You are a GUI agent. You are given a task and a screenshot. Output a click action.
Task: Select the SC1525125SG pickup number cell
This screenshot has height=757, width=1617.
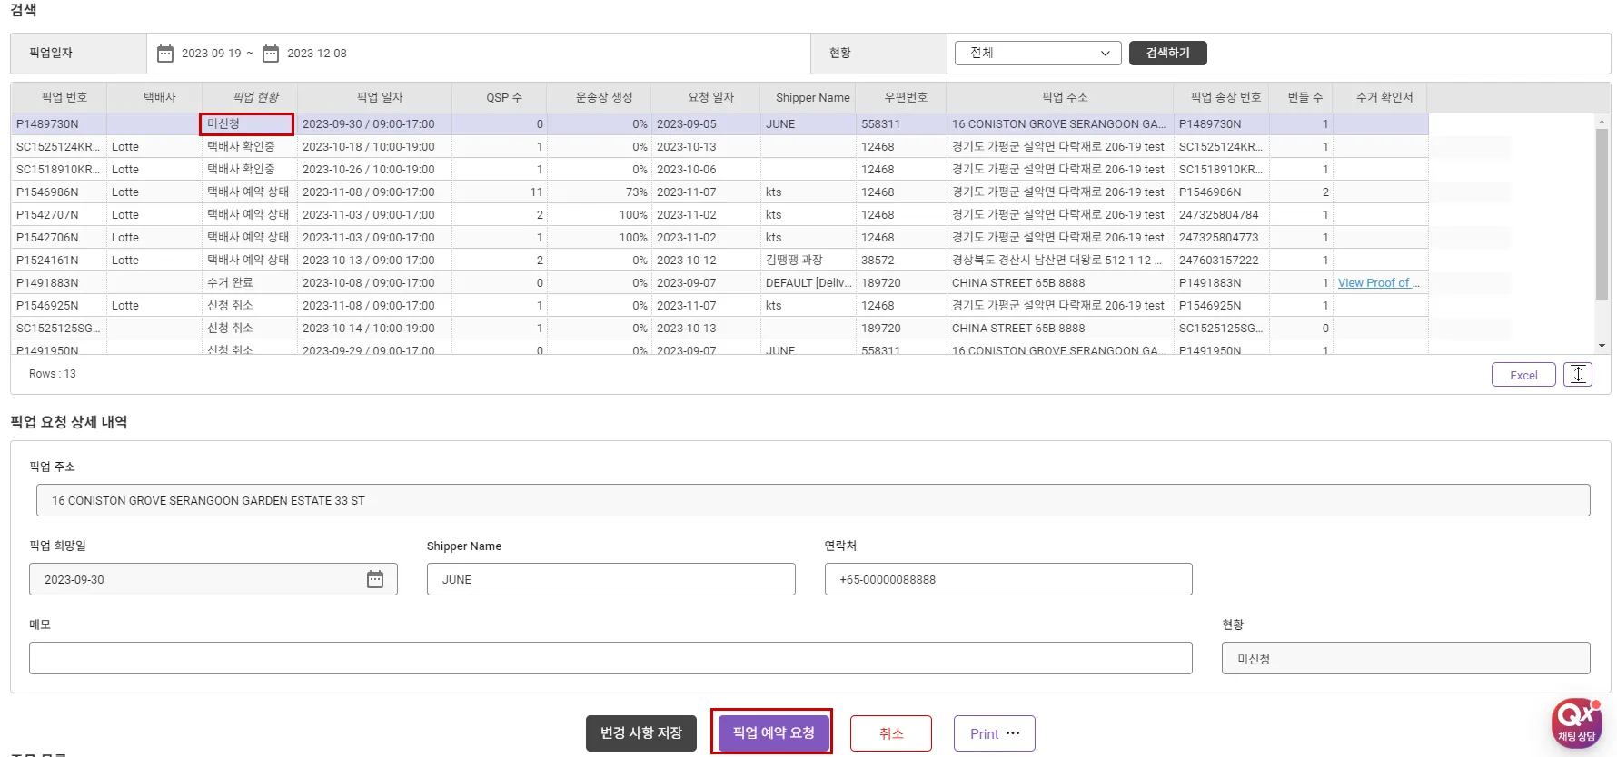59,329
